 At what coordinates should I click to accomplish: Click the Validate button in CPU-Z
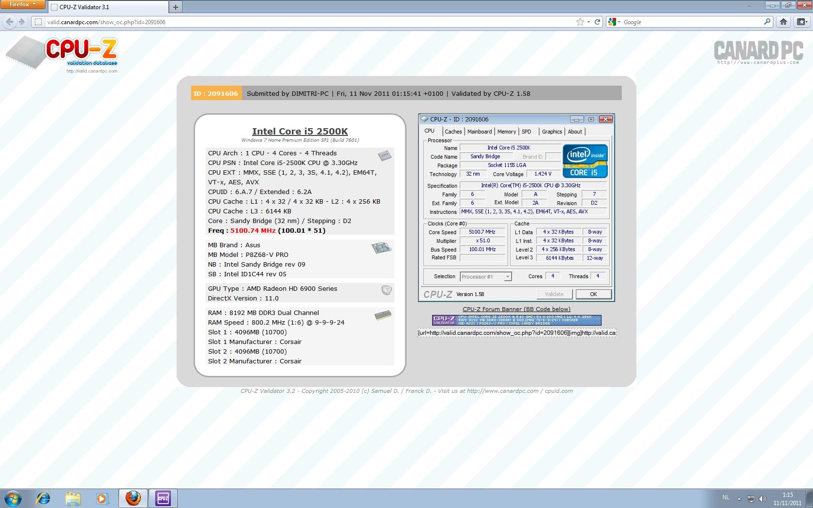(x=554, y=294)
